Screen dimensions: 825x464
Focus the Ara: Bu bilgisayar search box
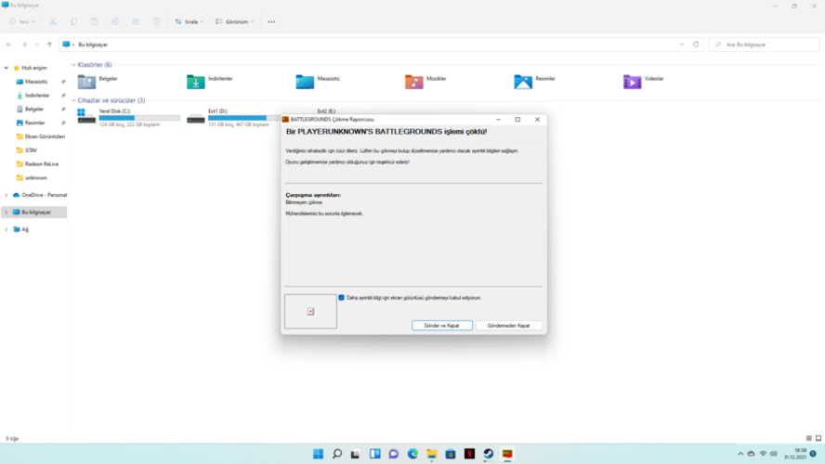[764, 45]
